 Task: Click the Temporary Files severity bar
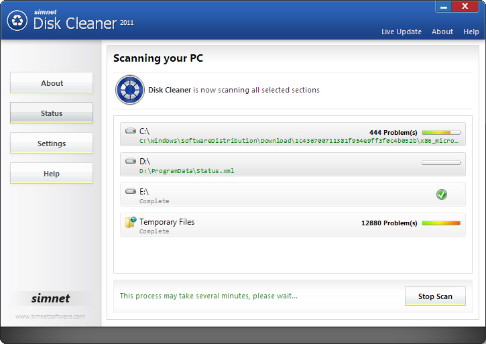(x=440, y=223)
